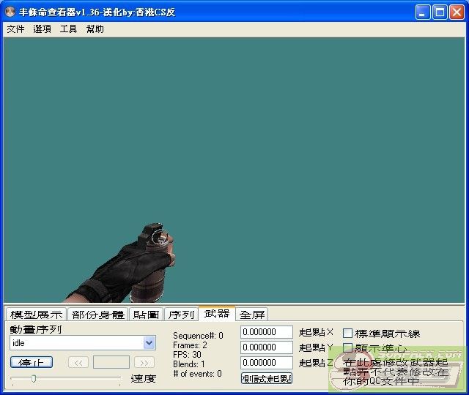Click the 'Sequence#: 0' text
469x395 pixels.
tap(198, 336)
